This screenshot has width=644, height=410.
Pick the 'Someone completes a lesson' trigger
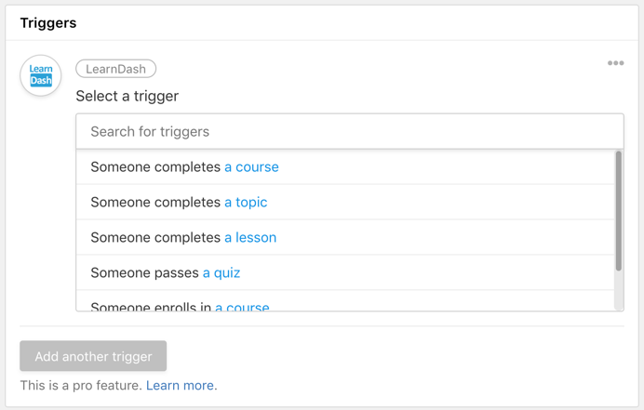(183, 238)
